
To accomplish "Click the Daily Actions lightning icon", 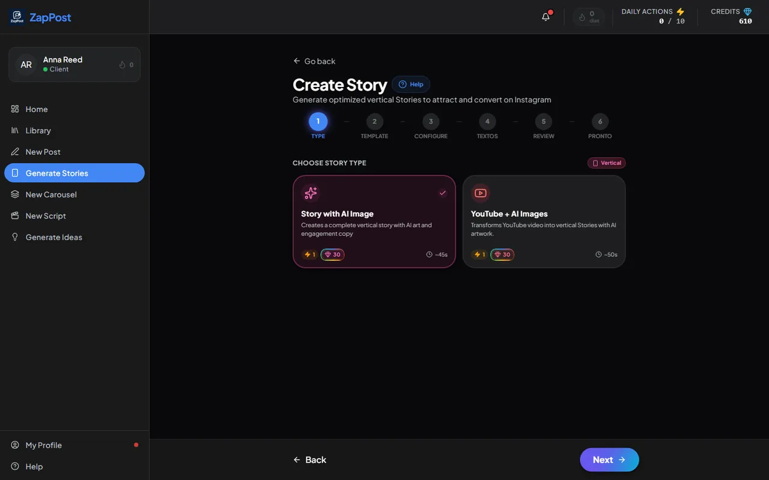I will coord(680,11).
